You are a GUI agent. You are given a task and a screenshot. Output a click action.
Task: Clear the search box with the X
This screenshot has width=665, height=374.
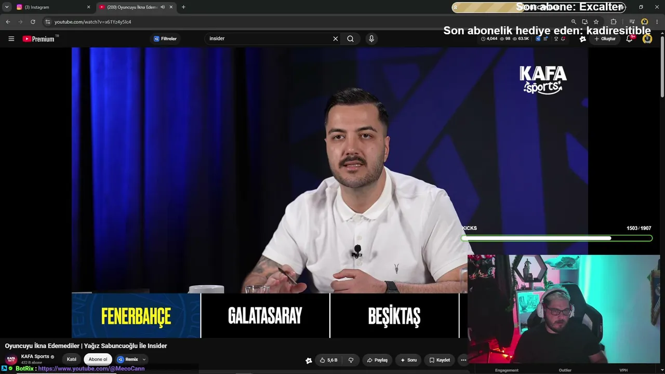(336, 38)
